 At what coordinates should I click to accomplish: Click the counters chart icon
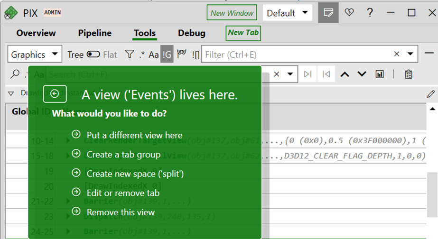(380, 74)
